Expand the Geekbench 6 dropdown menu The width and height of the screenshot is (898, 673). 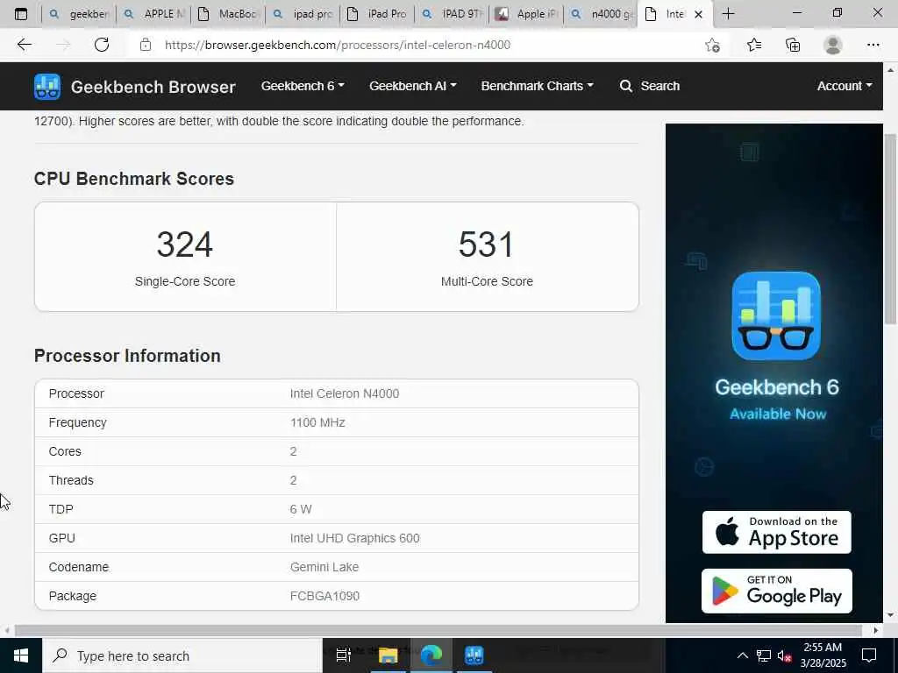click(303, 86)
